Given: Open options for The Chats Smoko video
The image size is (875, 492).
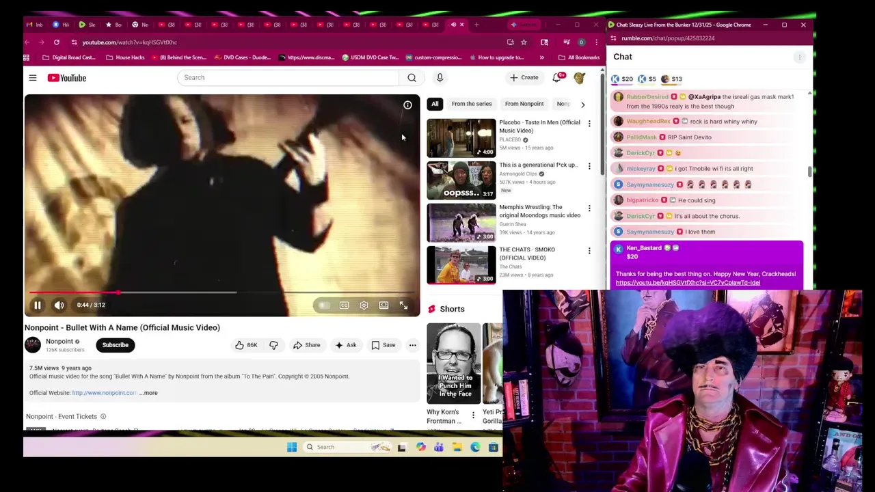Looking at the screenshot, I should pos(589,251).
